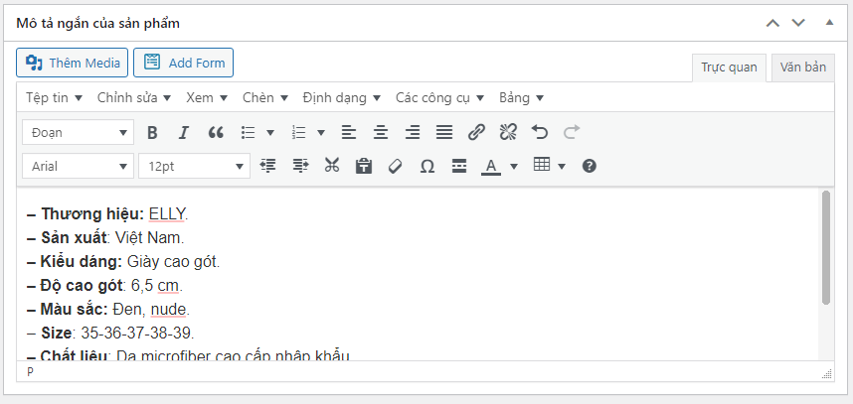Undo the last edit

[x=540, y=132]
